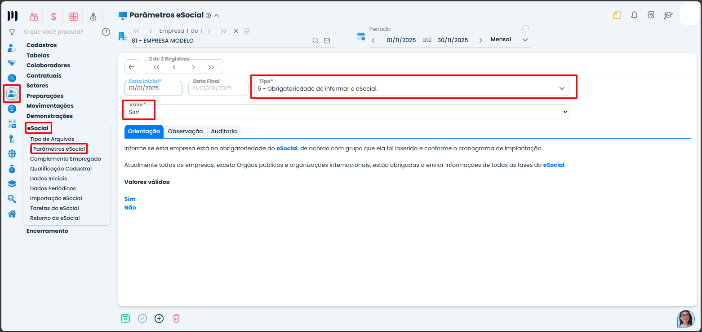Click the graduation cap training icon
The width and height of the screenshot is (702, 332).
668,15
